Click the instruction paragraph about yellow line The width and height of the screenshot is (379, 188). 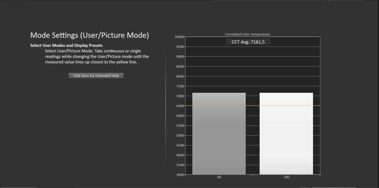[97, 56]
